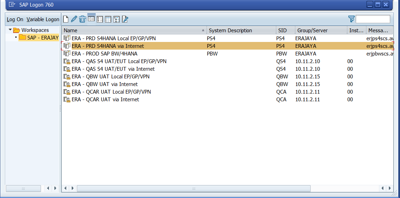Click the Log On button
The image size is (400, 198).
pyautogui.click(x=15, y=19)
